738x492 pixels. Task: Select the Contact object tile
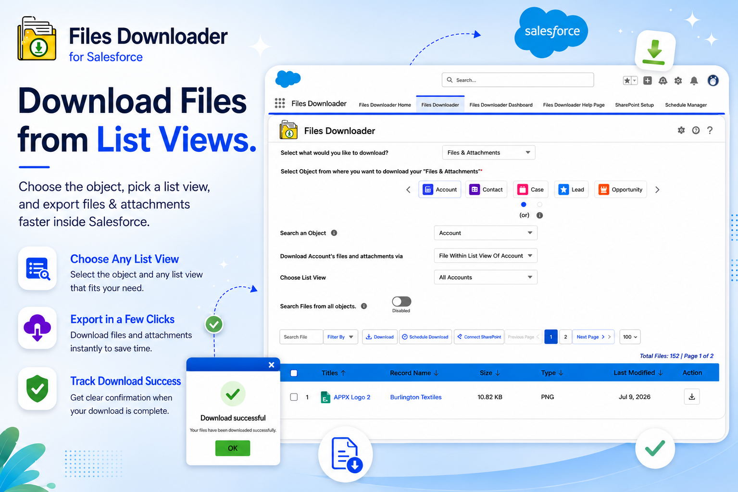[487, 190]
